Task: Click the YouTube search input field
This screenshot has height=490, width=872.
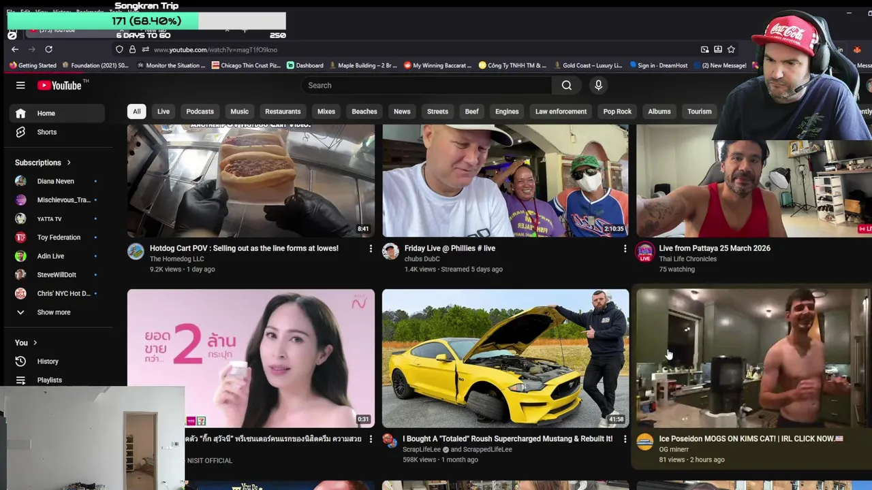Action: pyautogui.click(x=426, y=85)
